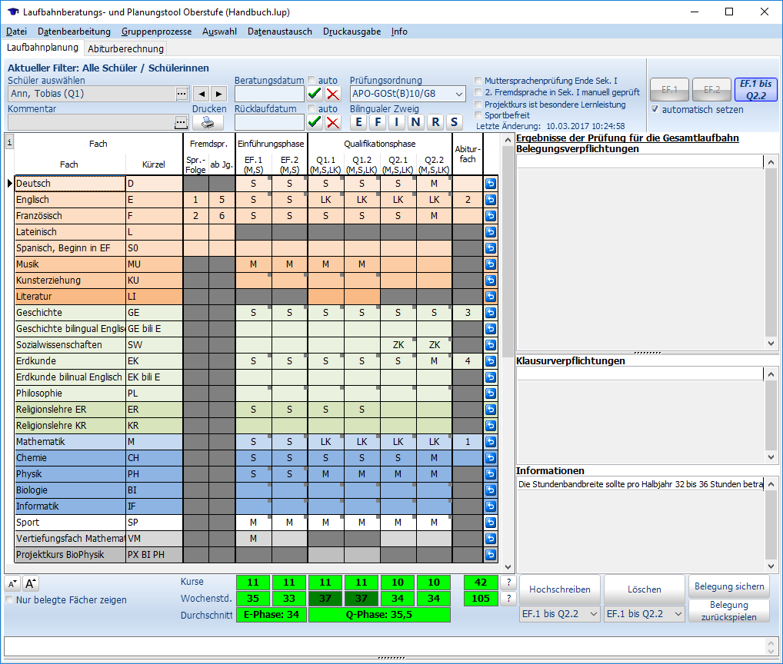
Task: Select bilingual branch F icon
Action: point(378,121)
